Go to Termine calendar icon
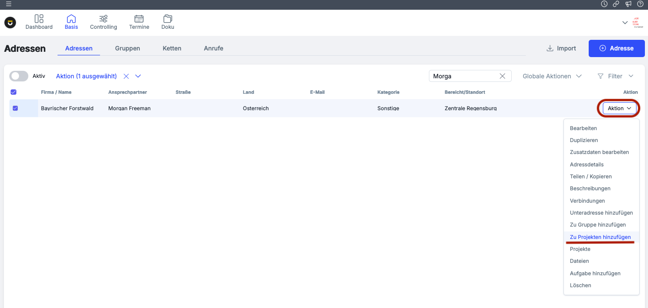648x308 pixels. tap(139, 19)
